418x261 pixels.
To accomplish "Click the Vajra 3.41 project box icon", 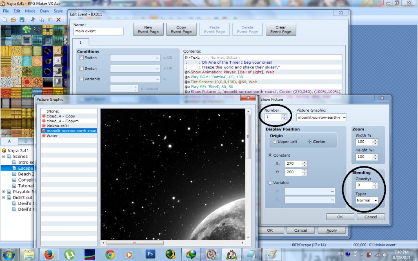I will pyautogui.click(x=4, y=150).
